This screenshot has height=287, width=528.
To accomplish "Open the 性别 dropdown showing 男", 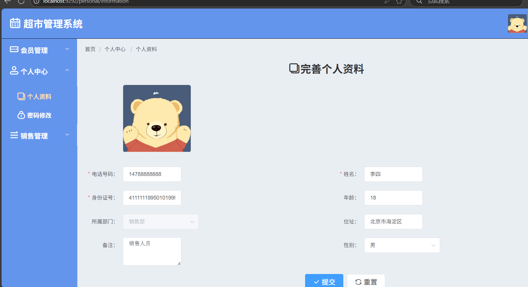I will point(402,245).
